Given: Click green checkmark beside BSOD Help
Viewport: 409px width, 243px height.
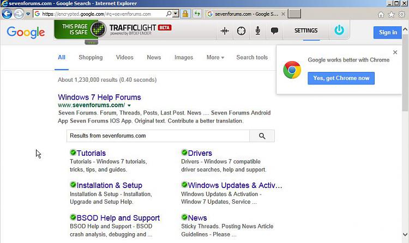Looking at the screenshot, I should point(73,217).
